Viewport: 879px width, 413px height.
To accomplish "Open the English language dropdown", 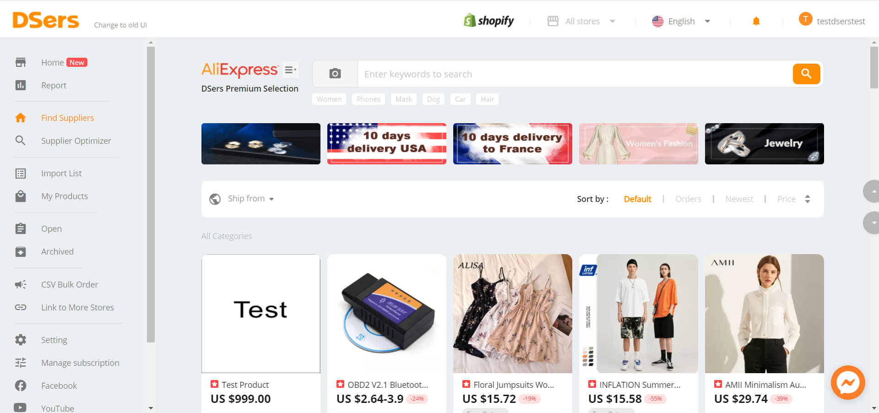I will 681,22.
